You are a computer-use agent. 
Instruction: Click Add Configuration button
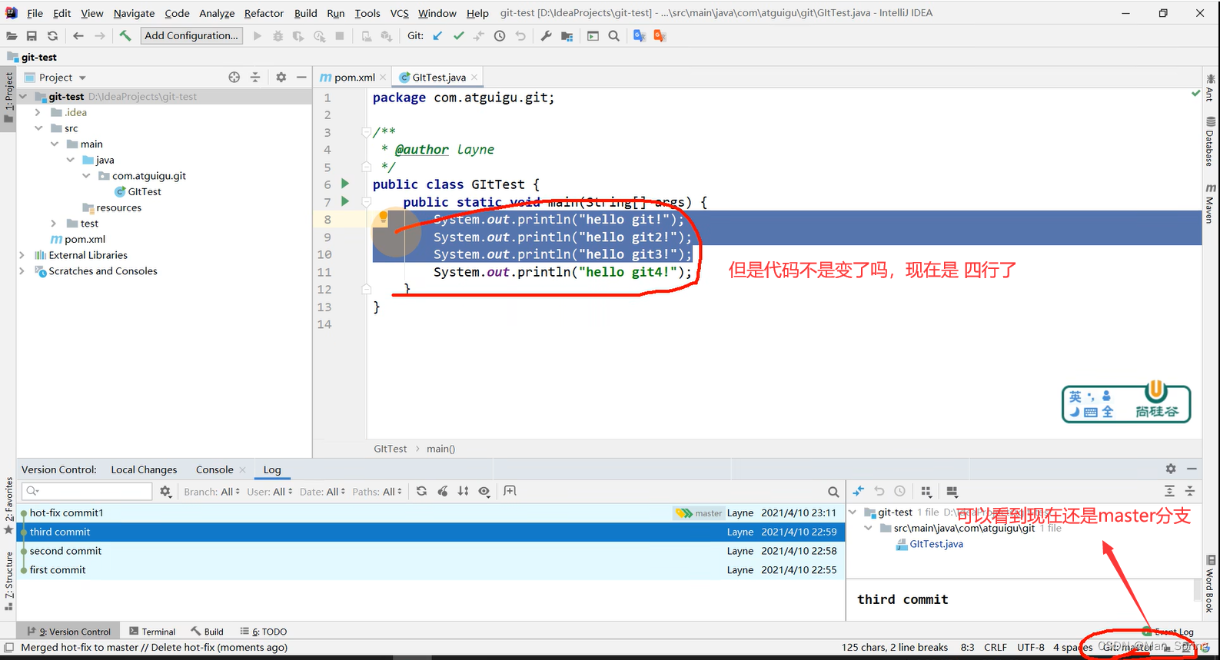[x=191, y=35]
